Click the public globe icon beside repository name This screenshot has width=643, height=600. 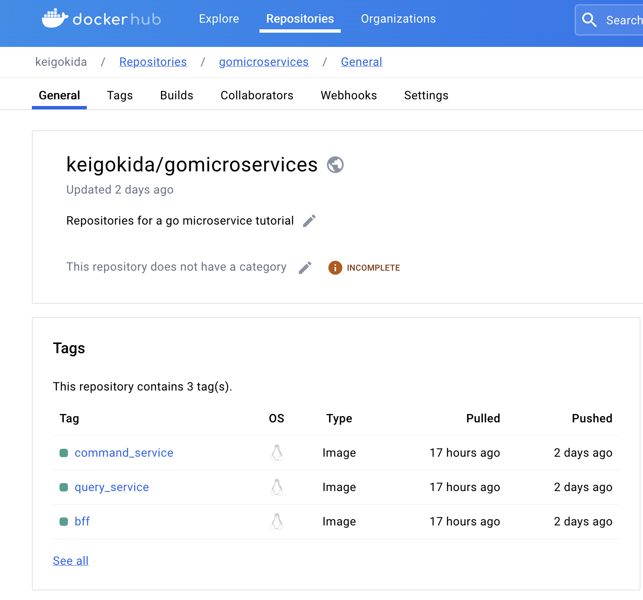click(335, 165)
